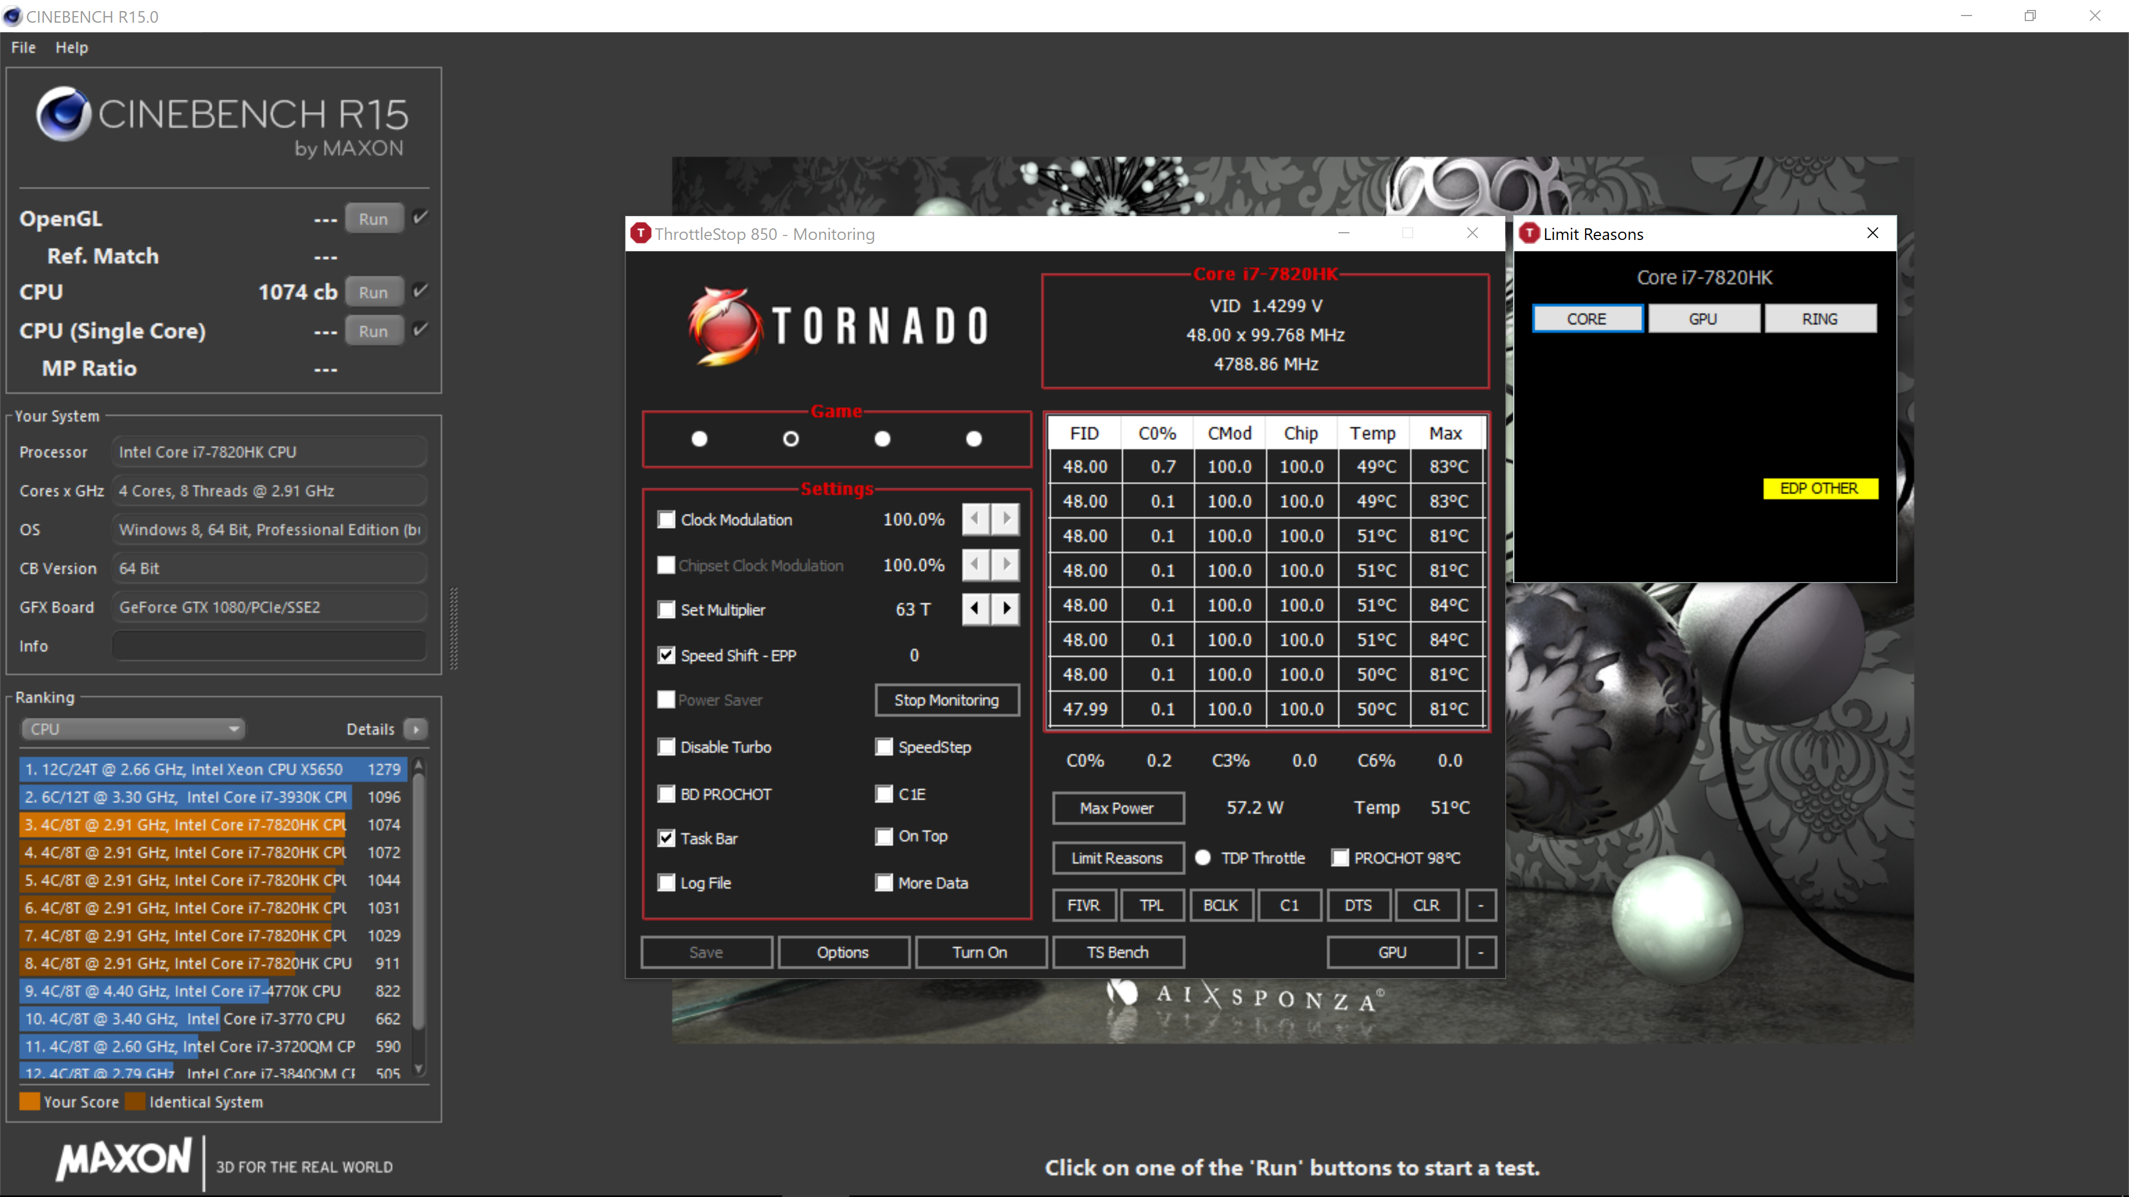Viewport: 2129px width, 1197px height.
Task: Toggle BD PROCHOT checkbox
Action: 666,794
